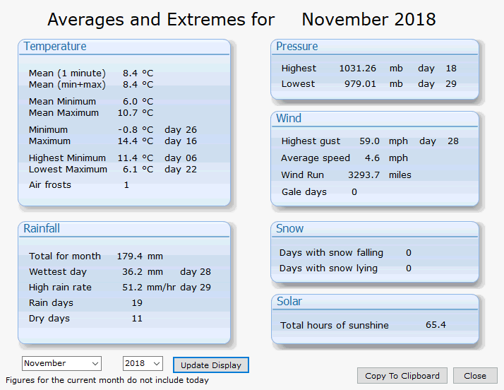Click the Update Display button
This screenshot has height=390, width=504.
(x=211, y=365)
